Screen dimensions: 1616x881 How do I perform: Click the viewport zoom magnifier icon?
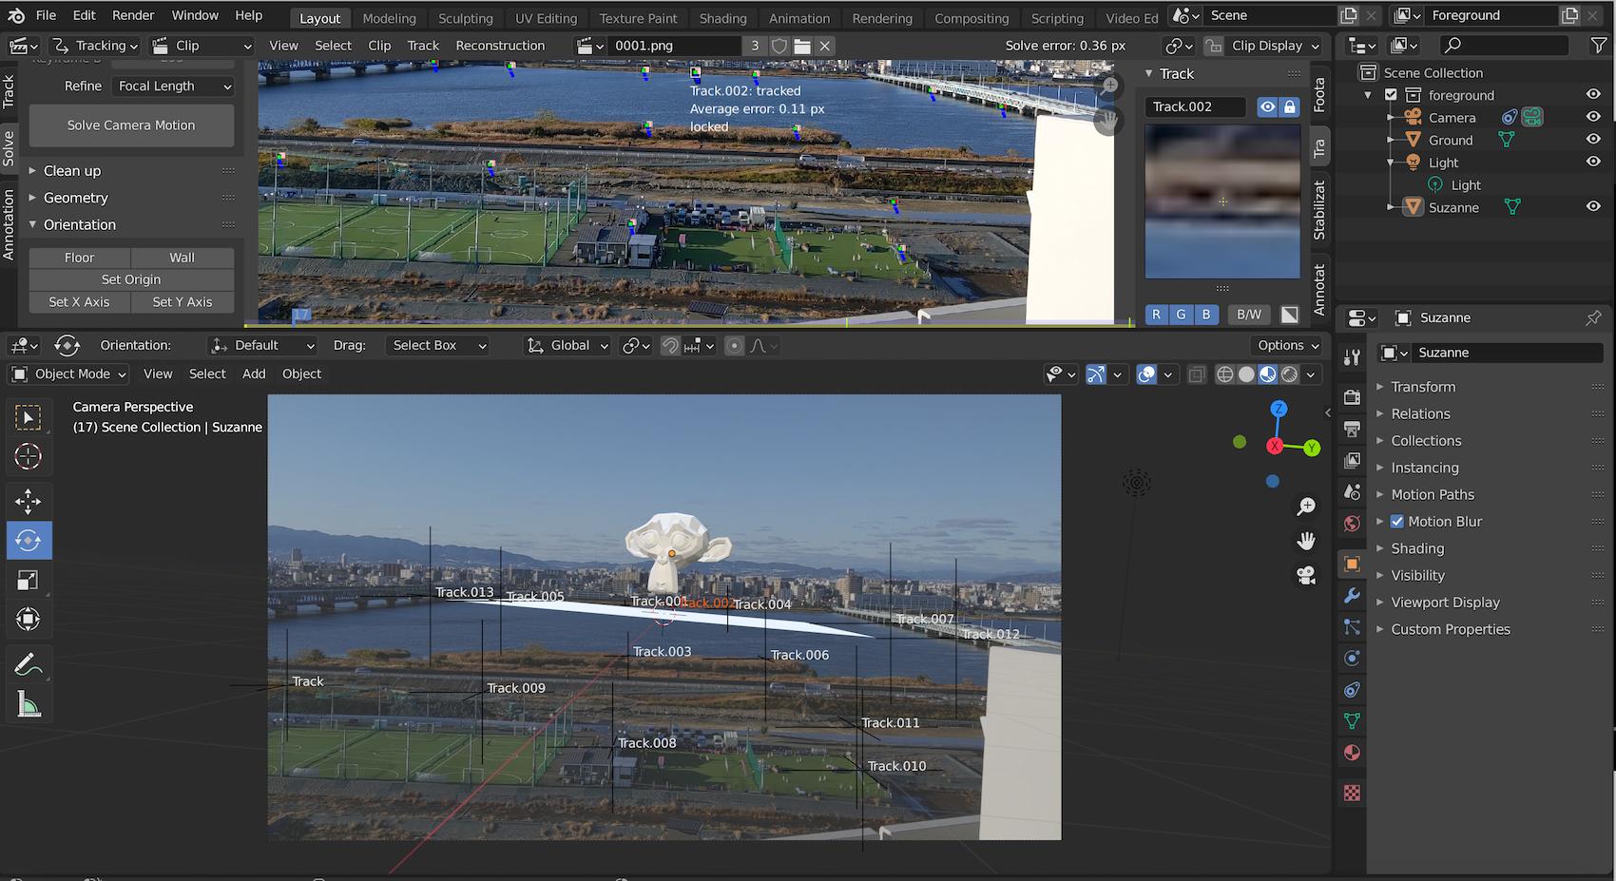[1306, 507]
